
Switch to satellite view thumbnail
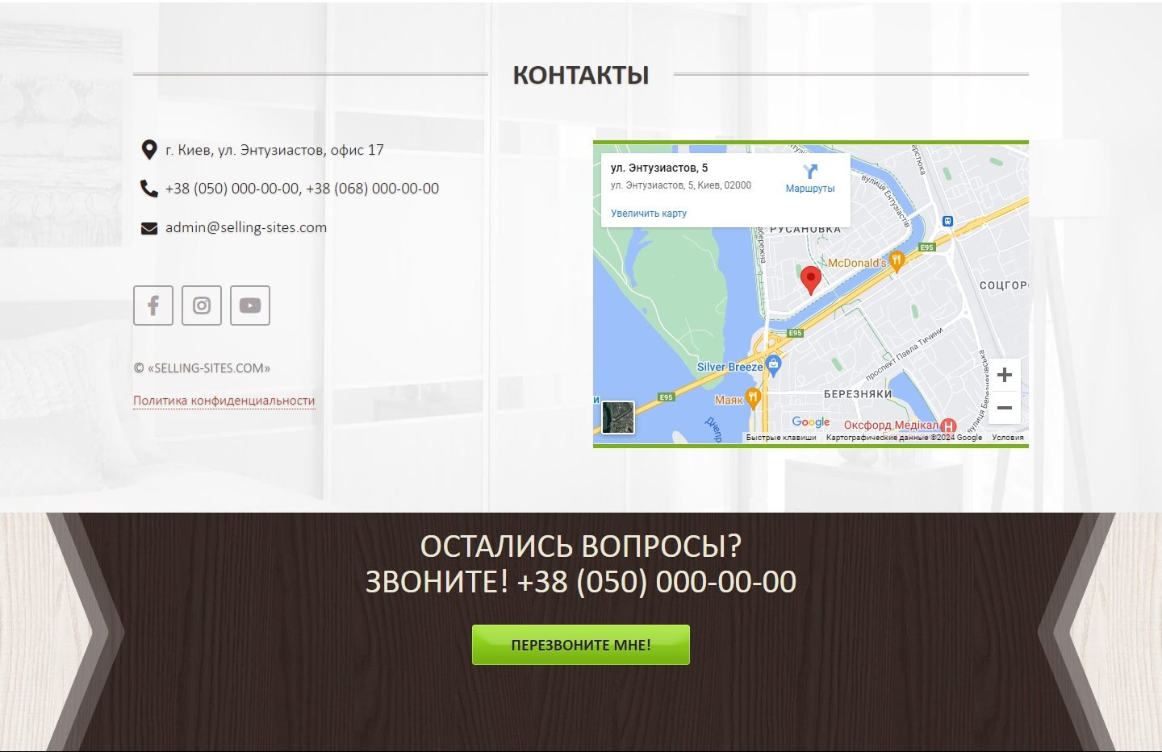(618, 418)
